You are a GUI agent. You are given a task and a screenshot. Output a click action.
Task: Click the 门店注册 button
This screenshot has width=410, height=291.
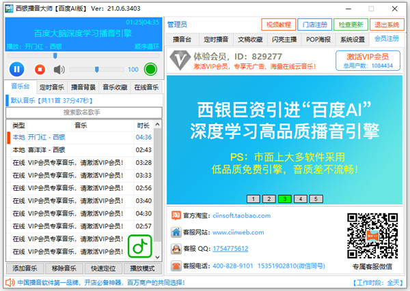point(314,25)
